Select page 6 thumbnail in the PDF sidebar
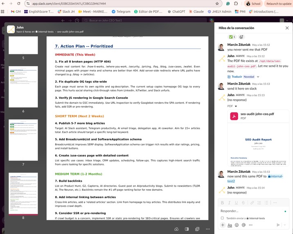The image size is (293, 234). coord(23,87)
